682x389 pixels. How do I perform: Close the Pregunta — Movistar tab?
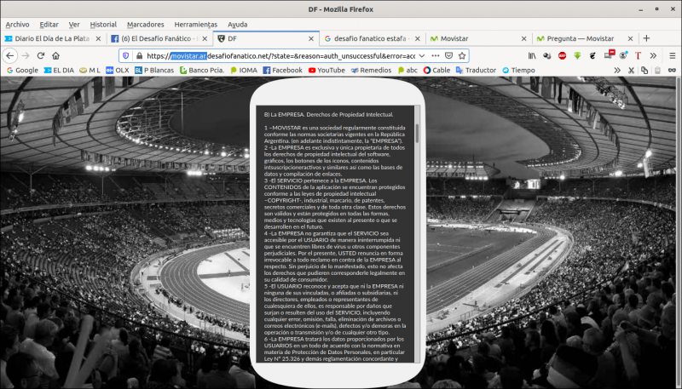coord(630,38)
